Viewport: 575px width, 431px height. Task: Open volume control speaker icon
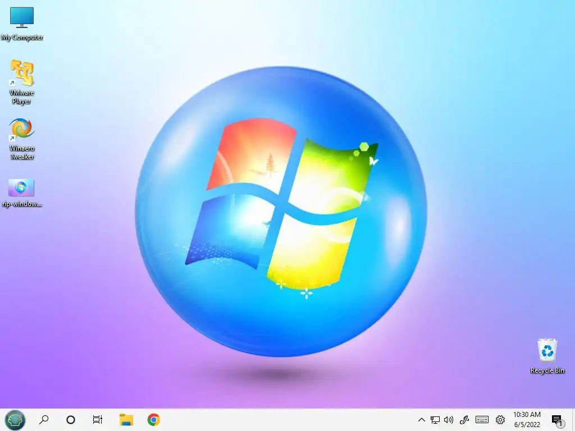pos(449,420)
